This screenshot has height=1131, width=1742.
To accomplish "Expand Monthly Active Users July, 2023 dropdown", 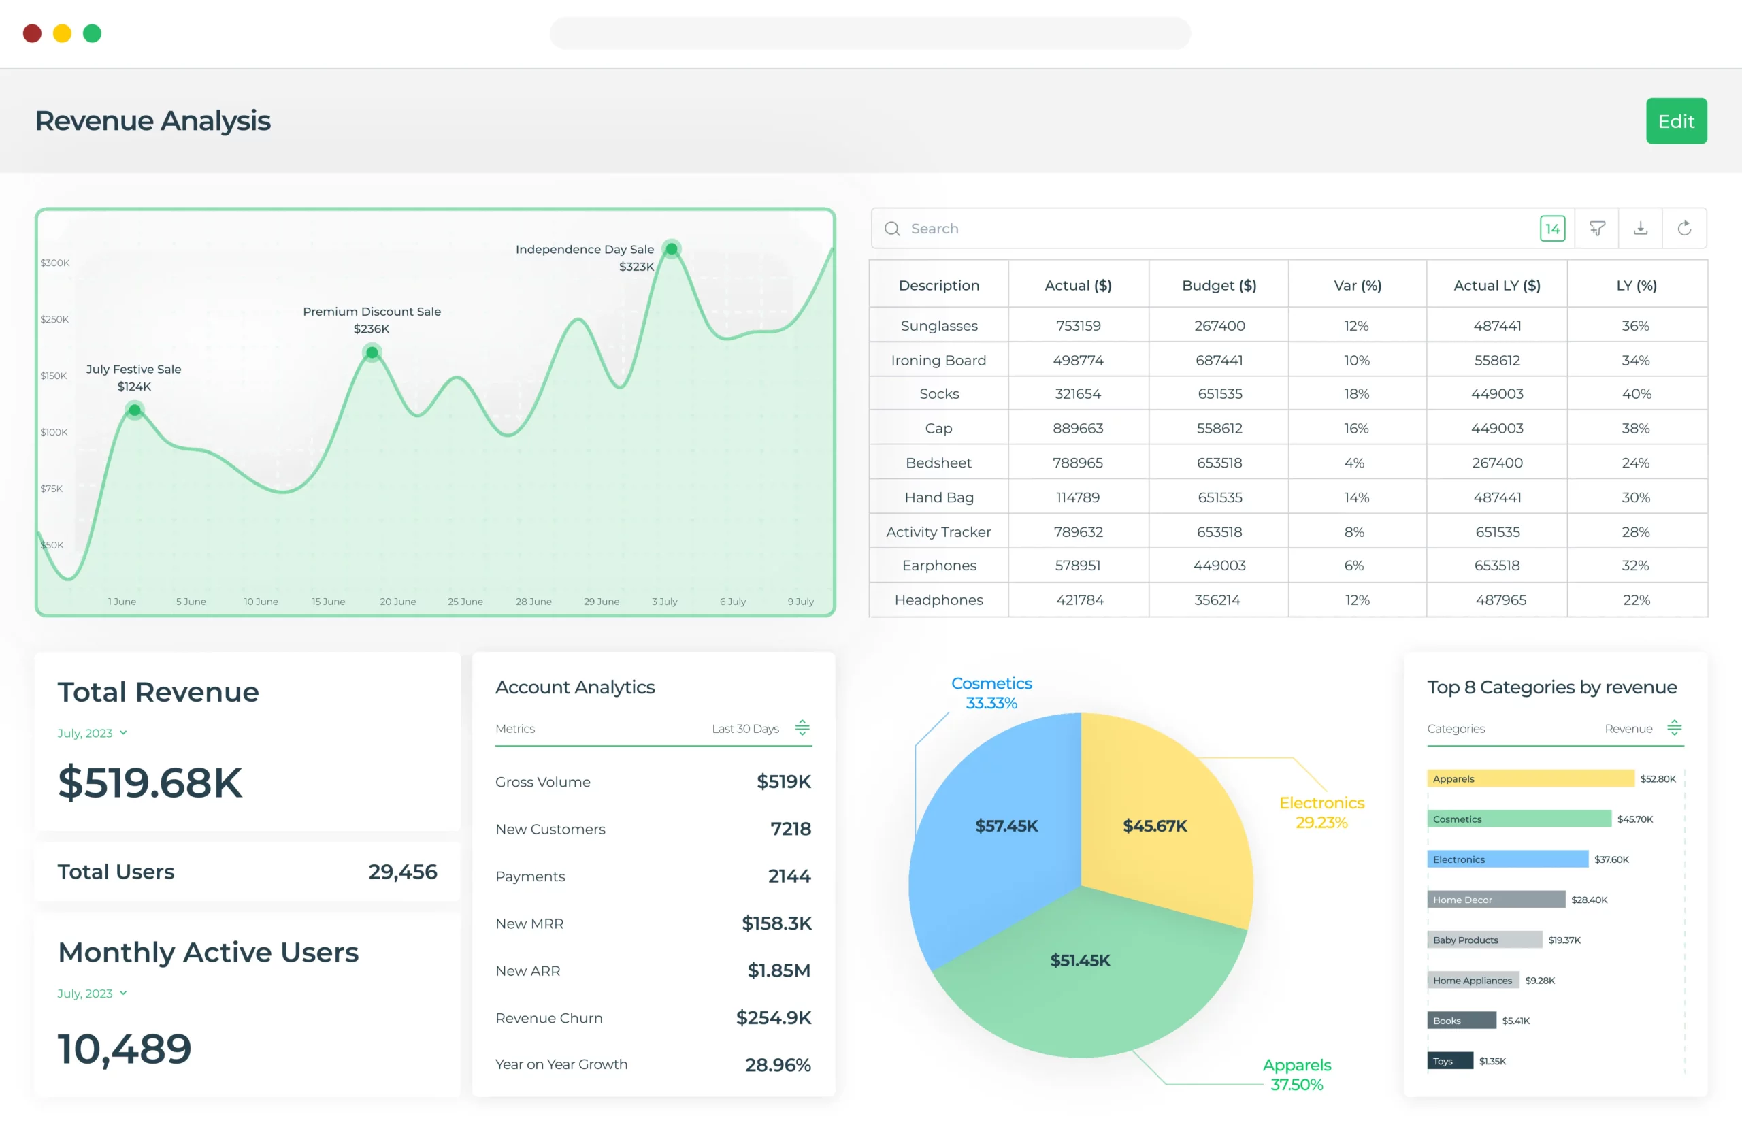I will click(x=93, y=994).
